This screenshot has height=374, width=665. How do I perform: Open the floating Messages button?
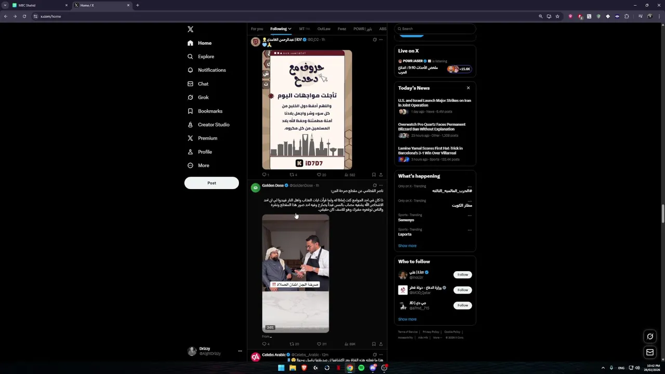tap(650, 352)
